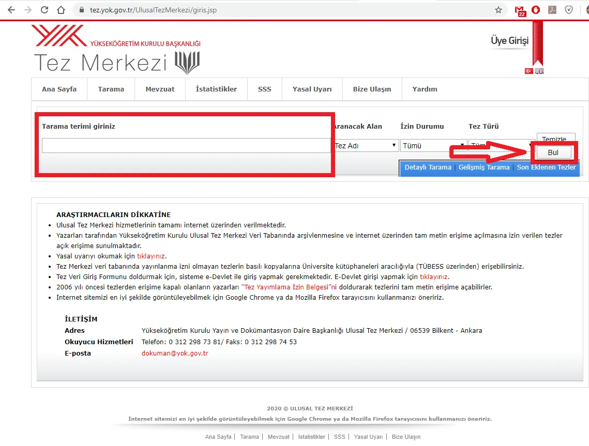Click Tez Merkezi title text
589x446 pixels.
pyautogui.click(x=100, y=63)
